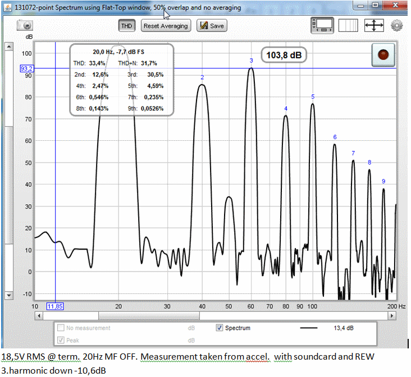411x377 pixels.
Task: Click the harmonic marker 3 label
Action: click(x=251, y=61)
